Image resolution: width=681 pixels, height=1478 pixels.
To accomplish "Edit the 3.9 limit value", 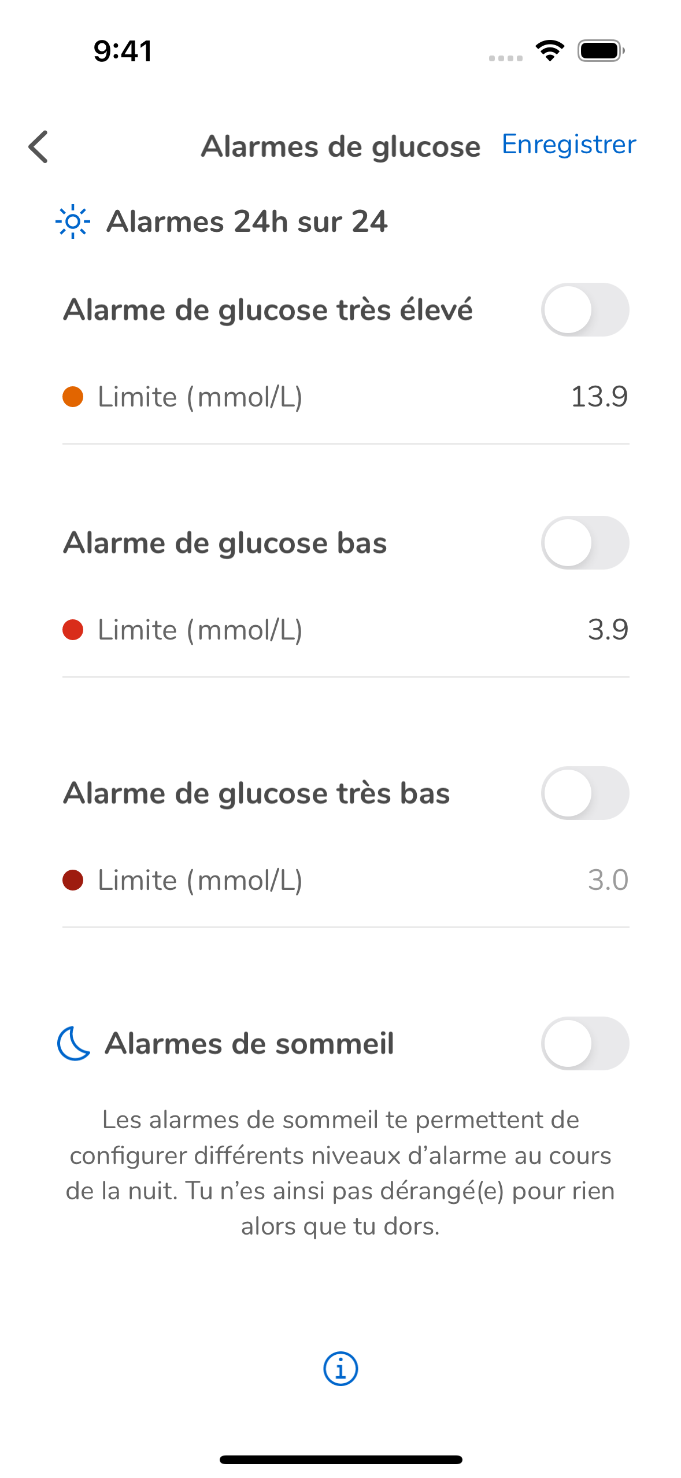I will pyautogui.click(x=608, y=630).
